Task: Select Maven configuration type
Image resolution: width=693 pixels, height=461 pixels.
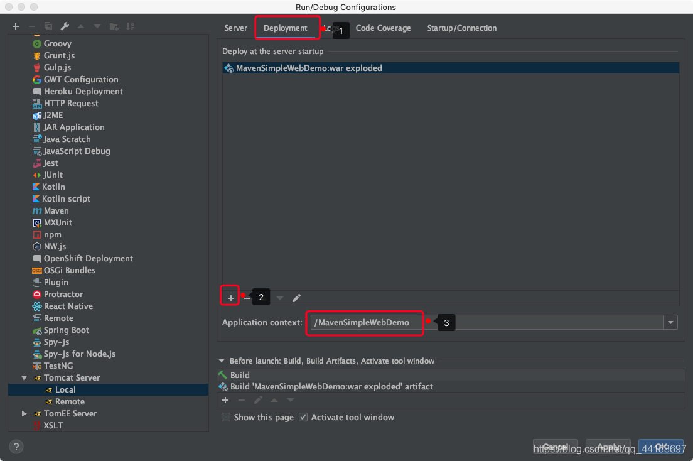Action: pos(56,210)
